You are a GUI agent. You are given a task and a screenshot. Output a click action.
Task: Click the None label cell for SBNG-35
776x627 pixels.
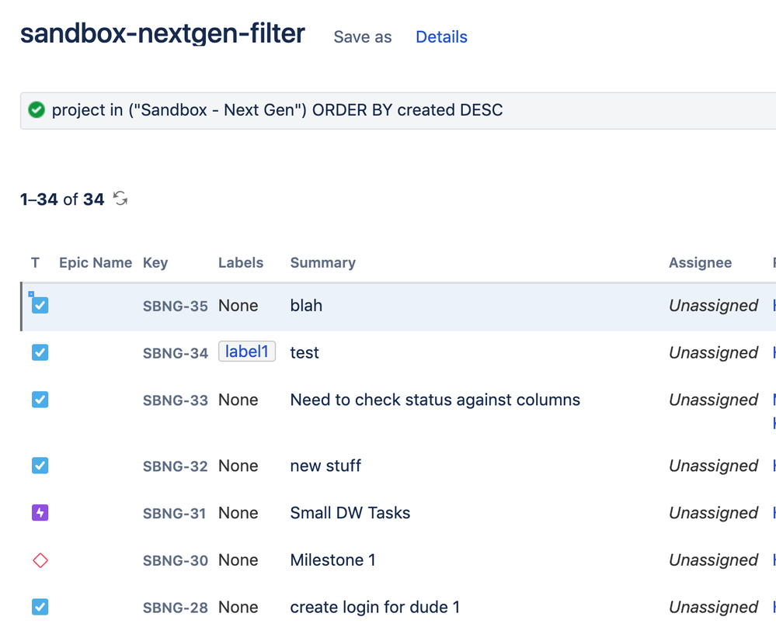(x=238, y=306)
